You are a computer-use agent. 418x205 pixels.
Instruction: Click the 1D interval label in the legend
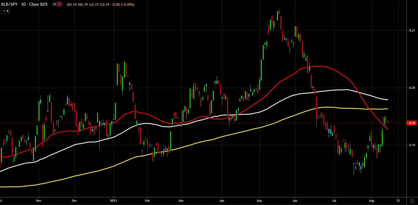(24, 4)
